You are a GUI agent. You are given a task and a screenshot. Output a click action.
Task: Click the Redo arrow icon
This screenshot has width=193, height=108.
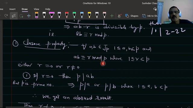pyautogui.click(x=6, y=16)
